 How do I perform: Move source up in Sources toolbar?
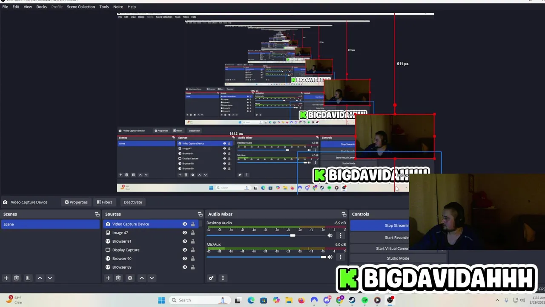tap(142, 278)
